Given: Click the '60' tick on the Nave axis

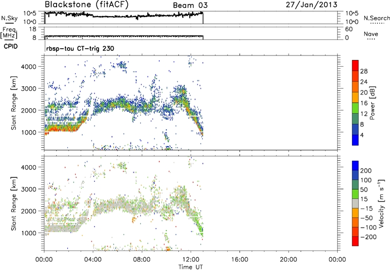Looking at the screenshot, I should click(349, 29).
